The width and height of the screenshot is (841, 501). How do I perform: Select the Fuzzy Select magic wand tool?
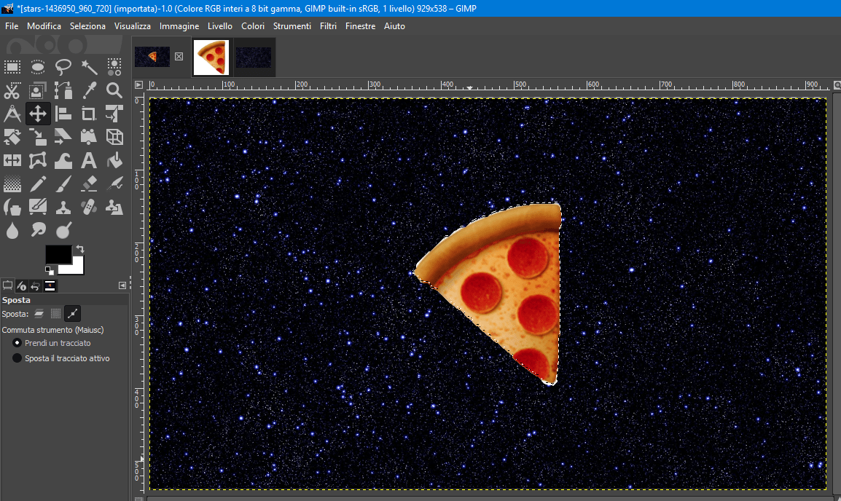89,67
